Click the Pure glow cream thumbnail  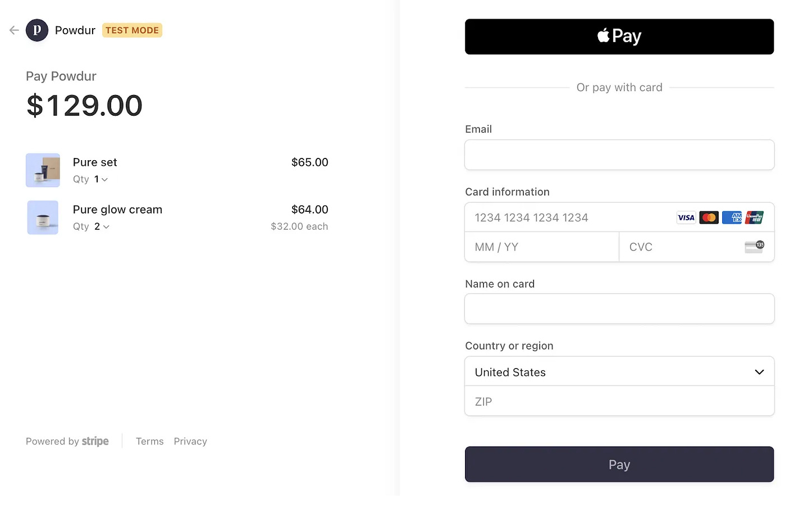[x=43, y=217]
